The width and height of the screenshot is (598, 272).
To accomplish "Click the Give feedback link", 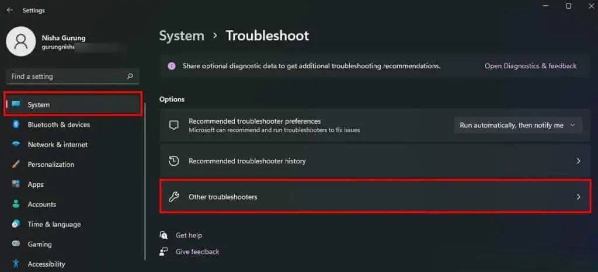I will point(197,252).
